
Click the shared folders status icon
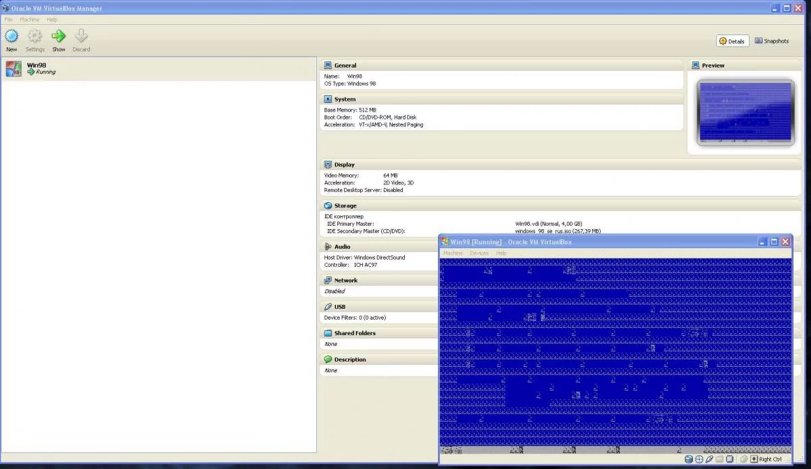[x=720, y=459]
